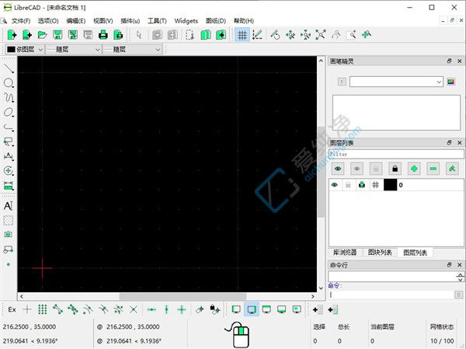Remove layer with the minus button
The height and width of the screenshot is (349, 466).
[433, 169]
